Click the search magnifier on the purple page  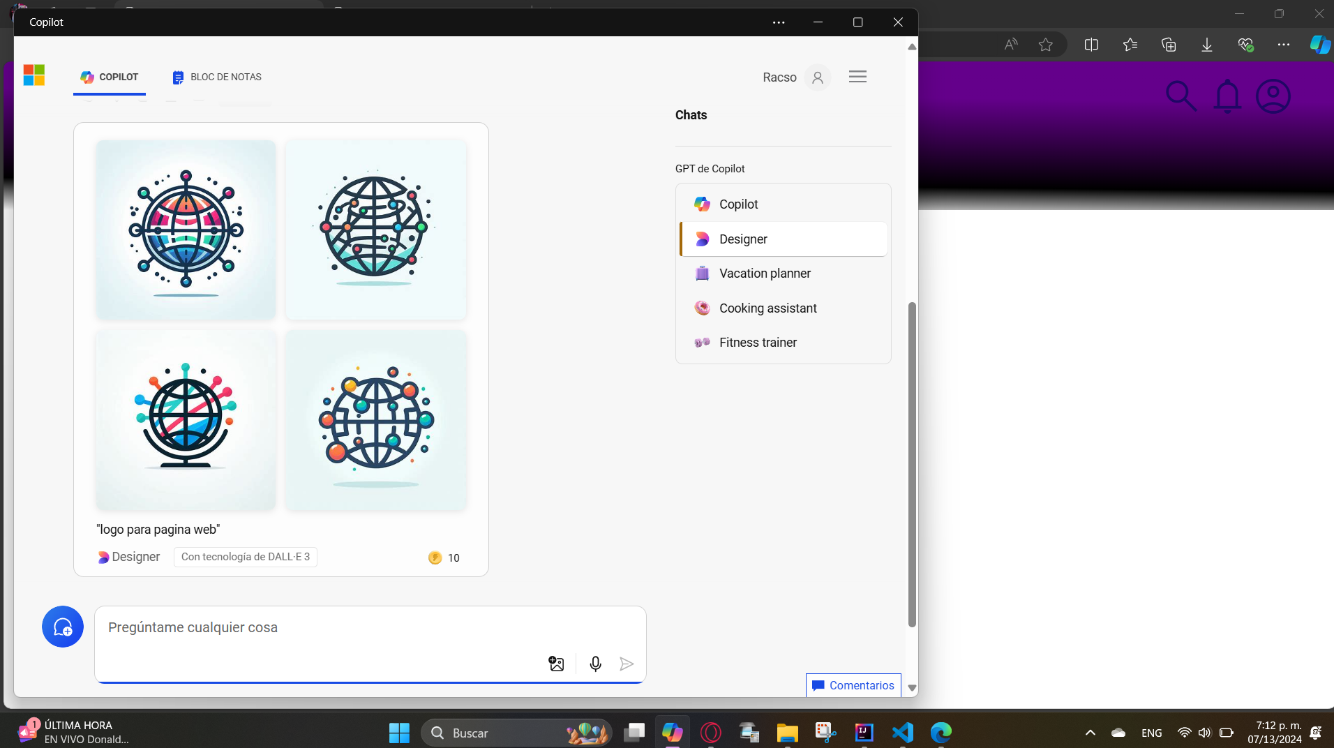tap(1181, 96)
